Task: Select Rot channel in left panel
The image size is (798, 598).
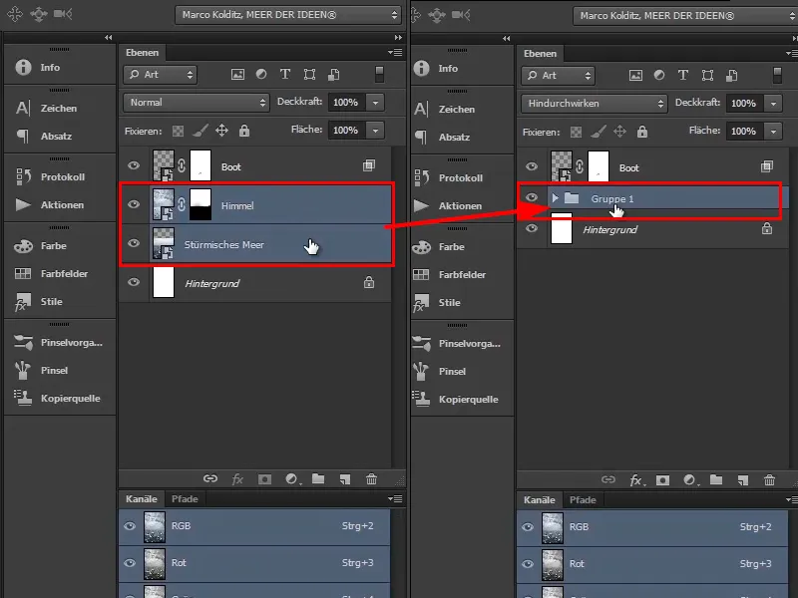Action: pyautogui.click(x=254, y=563)
